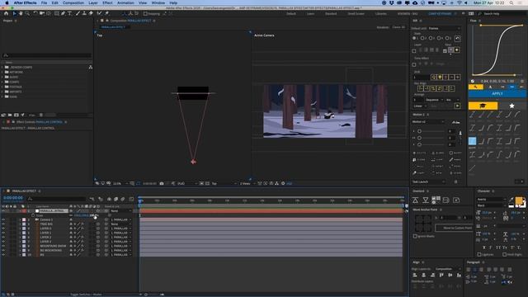Click the graduation cap presets button in Flow
This screenshot has width=528, height=297.
pyautogui.click(x=483, y=106)
